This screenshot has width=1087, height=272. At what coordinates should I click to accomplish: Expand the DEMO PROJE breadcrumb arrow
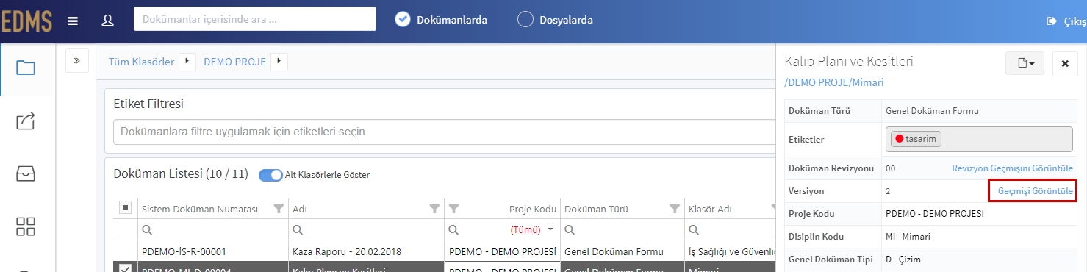pyautogui.click(x=279, y=62)
